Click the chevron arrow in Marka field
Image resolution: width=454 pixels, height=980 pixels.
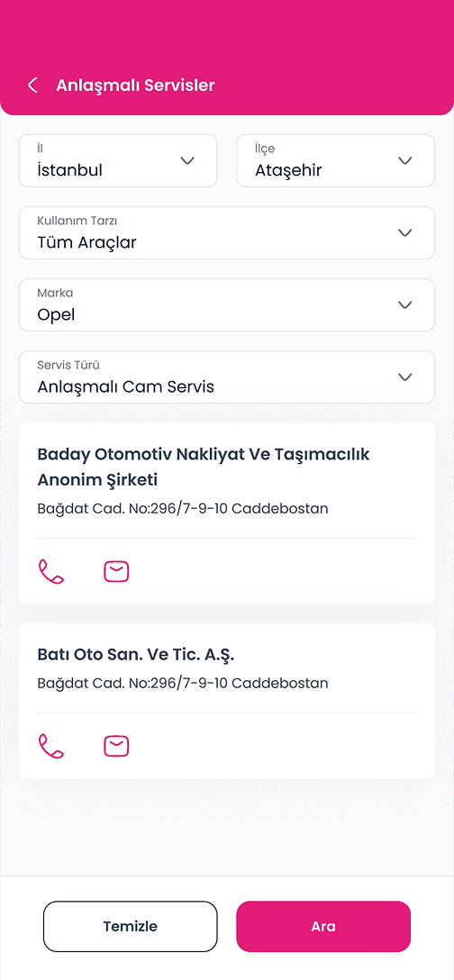pyautogui.click(x=405, y=305)
